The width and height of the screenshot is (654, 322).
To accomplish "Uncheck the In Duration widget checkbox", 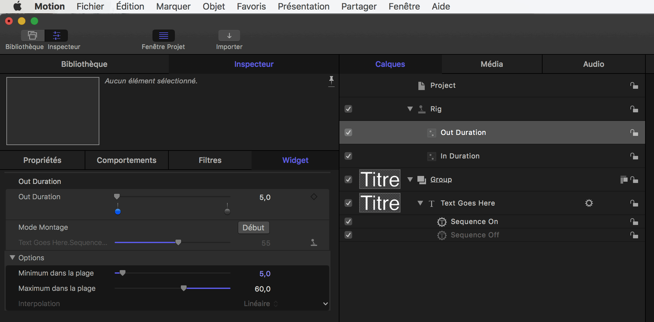I will 348,156.
